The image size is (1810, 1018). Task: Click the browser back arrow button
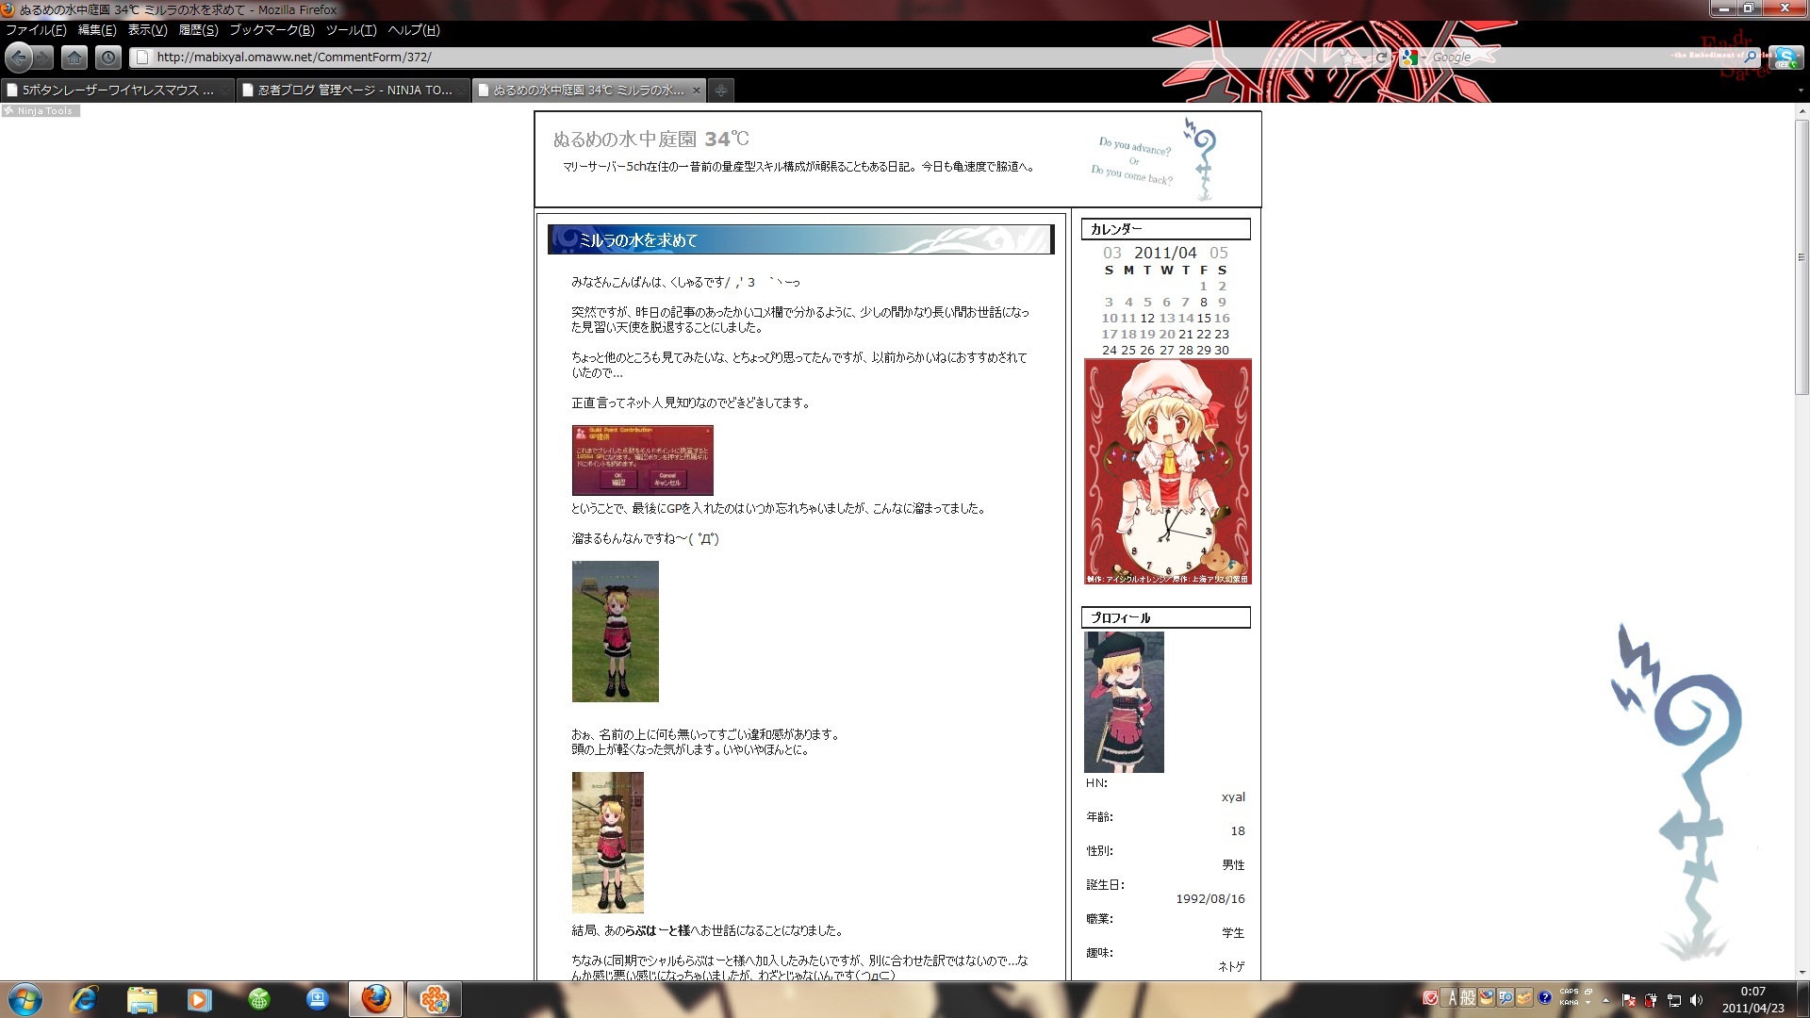[19, 57]
